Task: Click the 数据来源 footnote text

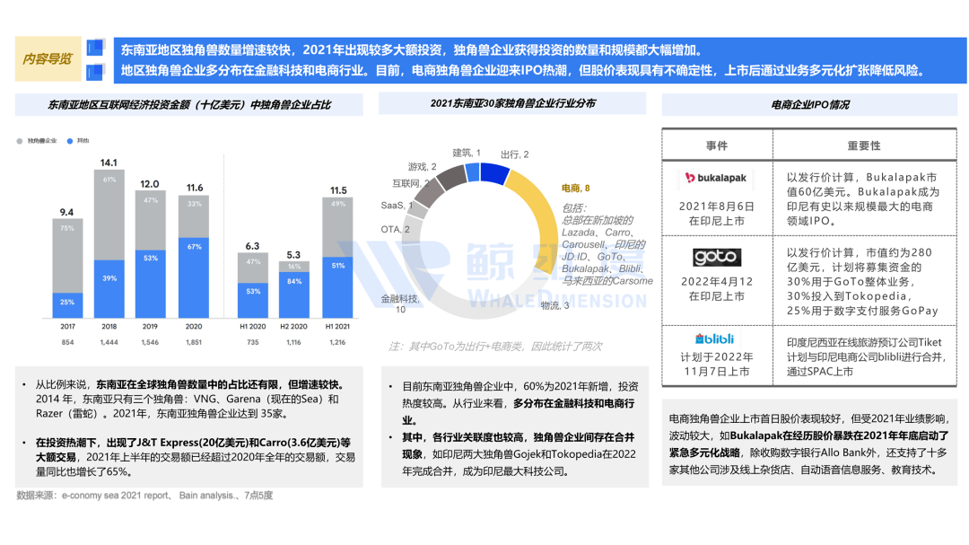Action: [144, 495]
